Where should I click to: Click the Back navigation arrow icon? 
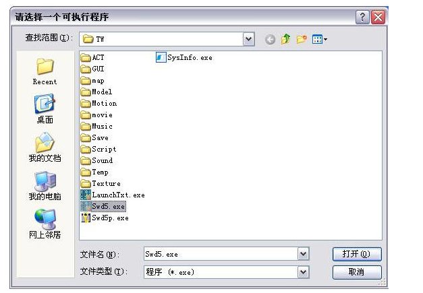270,40
